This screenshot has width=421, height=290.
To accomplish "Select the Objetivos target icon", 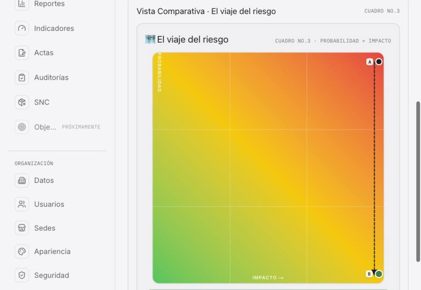I will [x=22, y=127].
